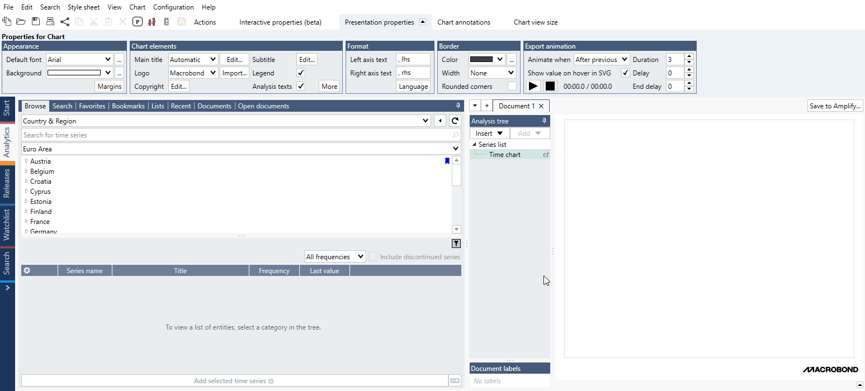Open a file with the folder icon
This screenshot has height=391, width=865.
[x=21, y=22]
